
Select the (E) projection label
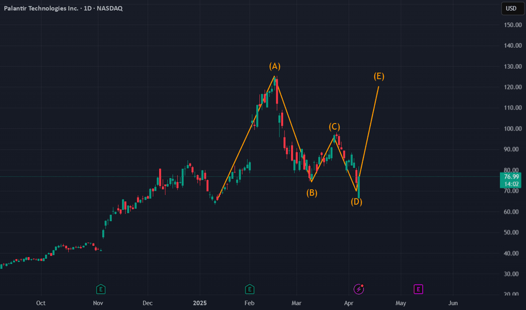tap(379, 77)
